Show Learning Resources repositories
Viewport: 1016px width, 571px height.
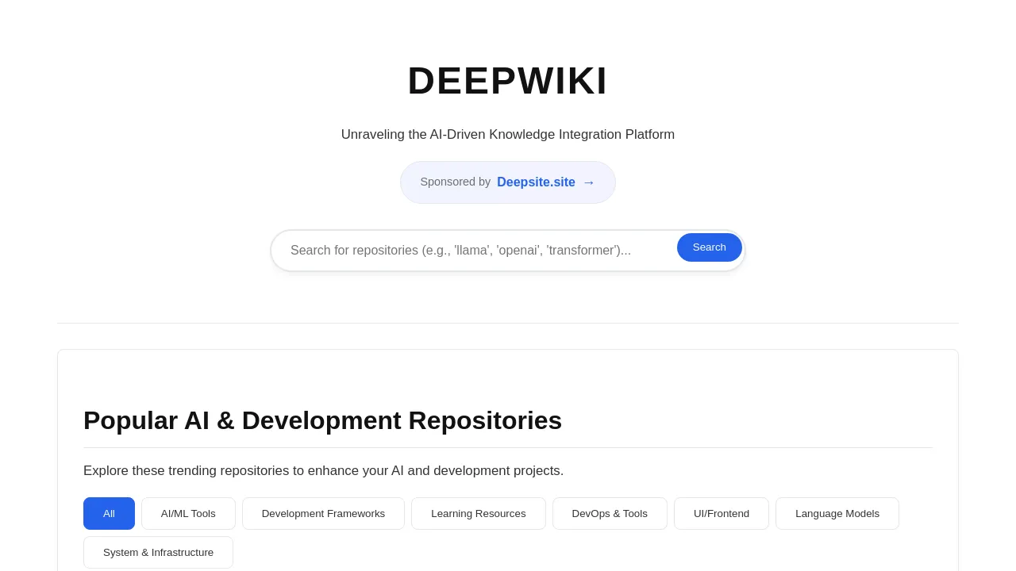pyautogui.click(x=479, y=513)
